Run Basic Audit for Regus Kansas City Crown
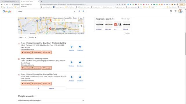This screenshot has height=104, width=186. coord(26,68)
